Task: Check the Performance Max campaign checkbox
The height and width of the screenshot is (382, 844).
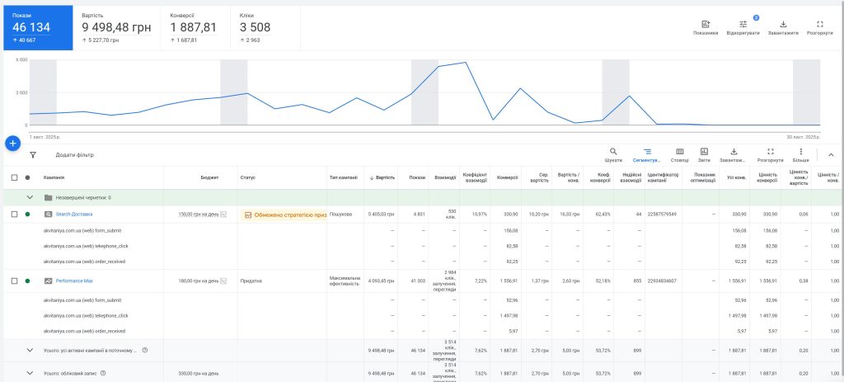Action: point(14,281)
